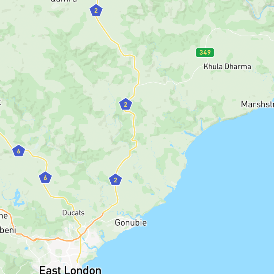Viewport: 274px width, 274px height.
Task: Click the route 6 shield closest to Ducats
Action: click(45, 178)
